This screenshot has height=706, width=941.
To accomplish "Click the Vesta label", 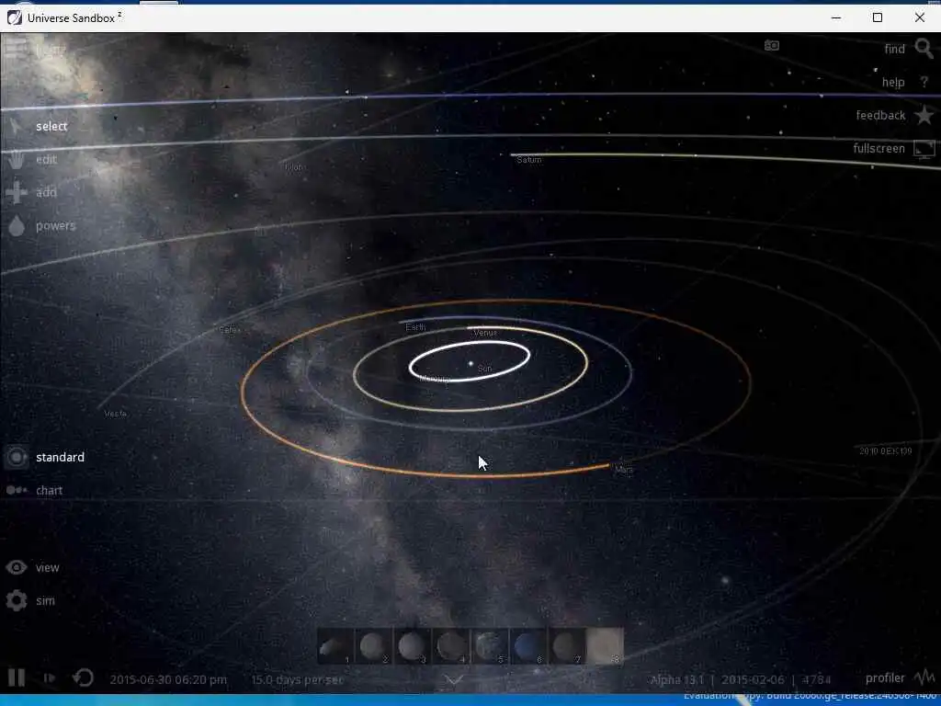I will click(115, 414).
